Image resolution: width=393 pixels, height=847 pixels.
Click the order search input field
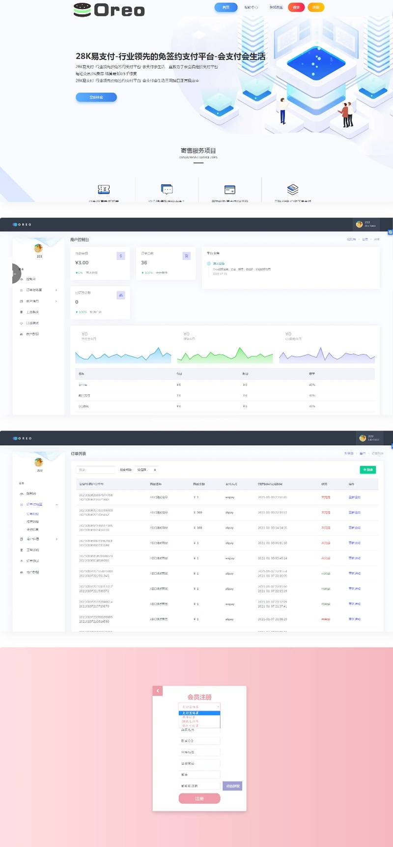pyautogui.click(x=96, y=470)
